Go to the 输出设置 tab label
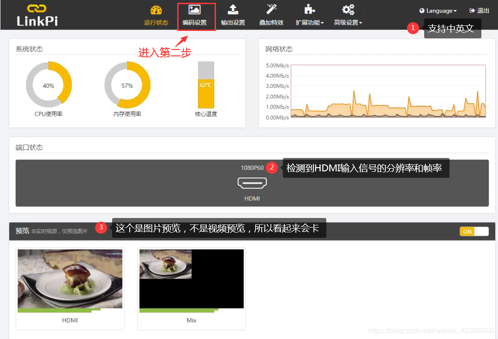498x339 pixels. click(233, 23)
